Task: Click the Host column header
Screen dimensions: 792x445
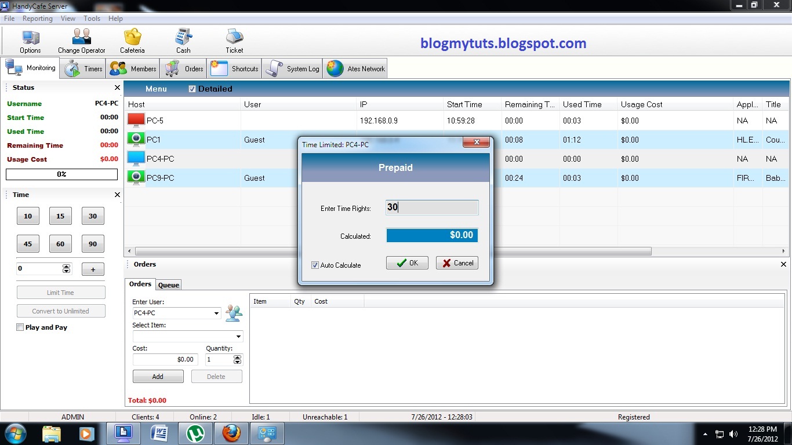Action: coord(183,104)
